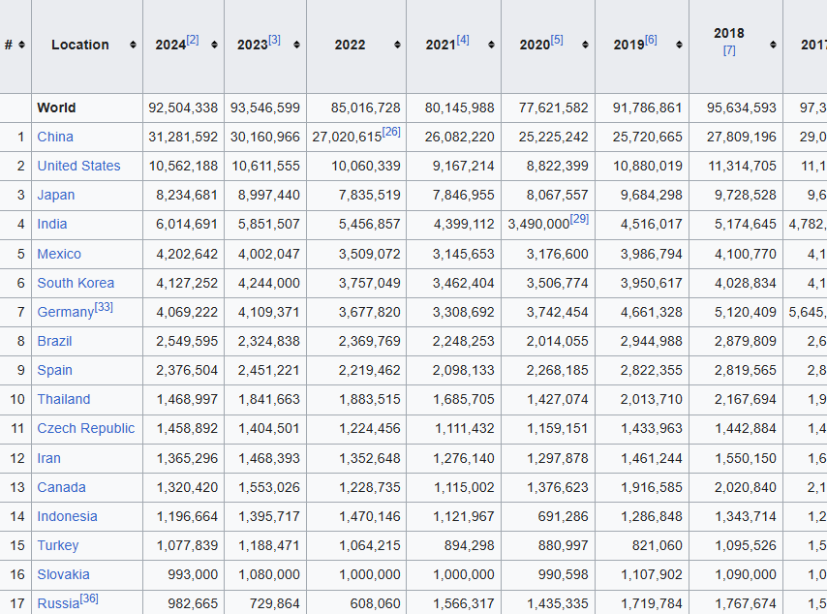Select Spain 2023 value 2,451,221

pyautogui.click(x=269, y=370)
